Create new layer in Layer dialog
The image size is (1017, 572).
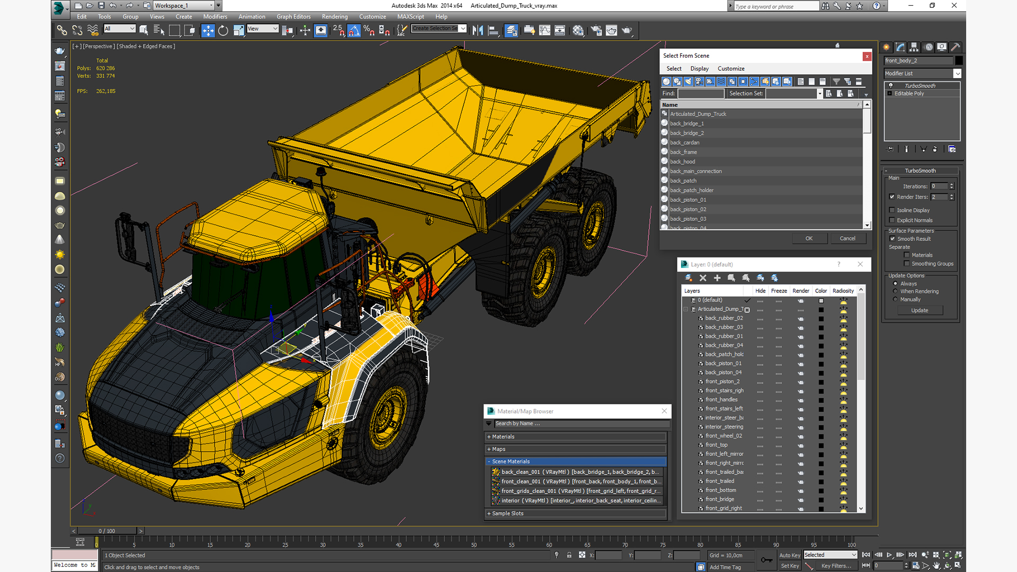[689, 278]
